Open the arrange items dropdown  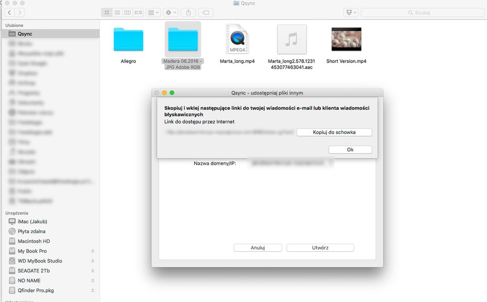[x=153, y=12]
